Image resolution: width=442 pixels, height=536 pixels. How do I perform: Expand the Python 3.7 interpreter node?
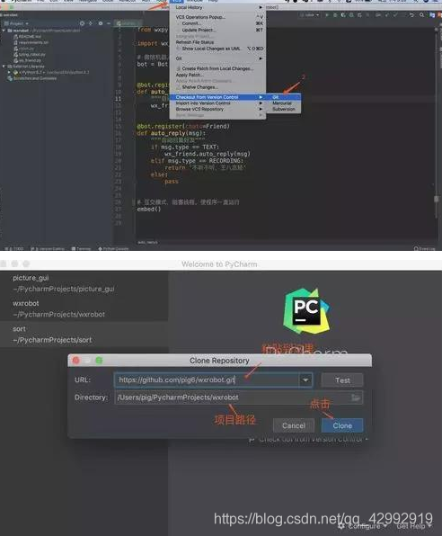[x=9, y=73]
